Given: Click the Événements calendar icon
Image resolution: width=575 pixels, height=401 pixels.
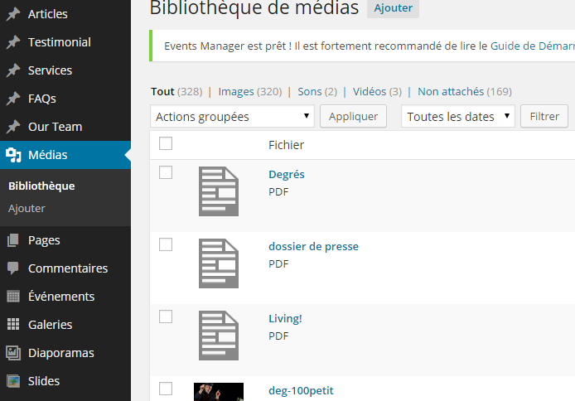Looking at the screenshot, I should pyautogui.click(x=13, y=296).
